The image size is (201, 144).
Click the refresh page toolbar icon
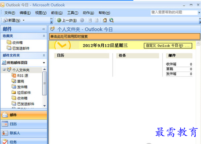97,20
